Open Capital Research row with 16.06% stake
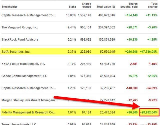Screen dimensions: 160x125 28,15
